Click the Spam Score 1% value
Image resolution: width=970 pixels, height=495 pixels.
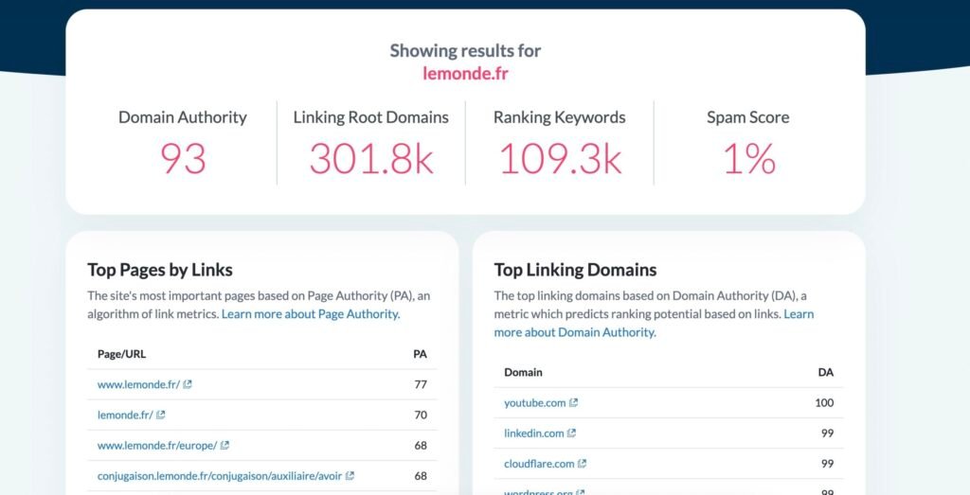point(747,158)
